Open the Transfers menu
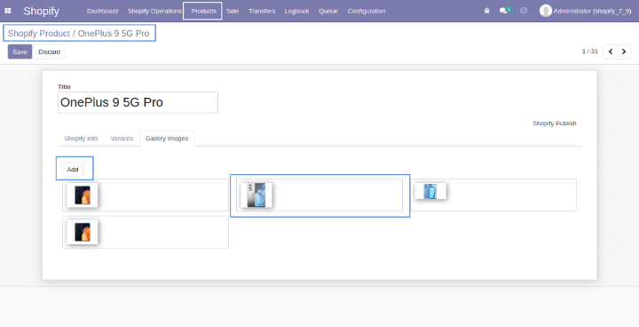Screen dimensions: 639x327 pyautogui.click(x=262, y=11)
